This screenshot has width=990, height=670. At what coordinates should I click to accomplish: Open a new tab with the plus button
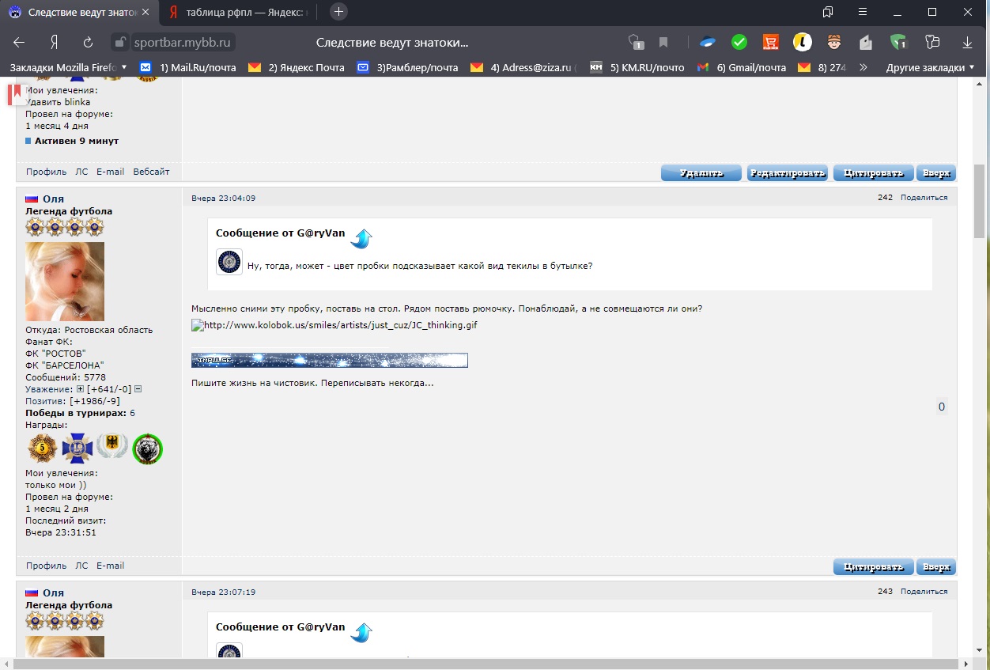click(x=338, y=12)
